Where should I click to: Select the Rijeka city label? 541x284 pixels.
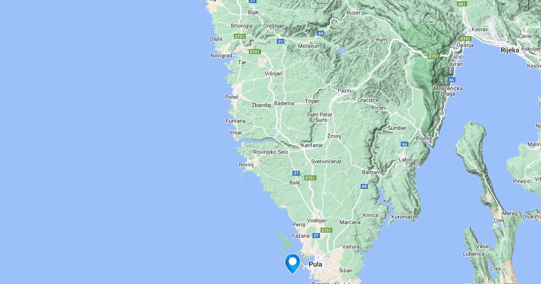pos(510,50)
